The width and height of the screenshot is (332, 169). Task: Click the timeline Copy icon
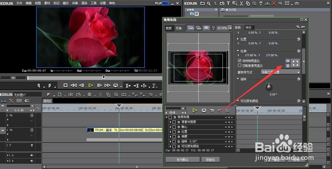coord(108,95)
